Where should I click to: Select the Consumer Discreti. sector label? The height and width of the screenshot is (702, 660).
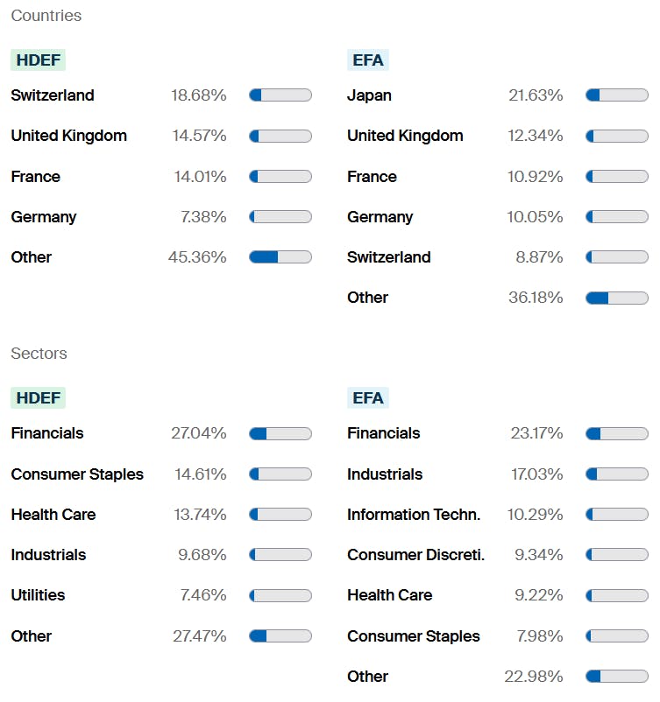[x=415, y=555]
